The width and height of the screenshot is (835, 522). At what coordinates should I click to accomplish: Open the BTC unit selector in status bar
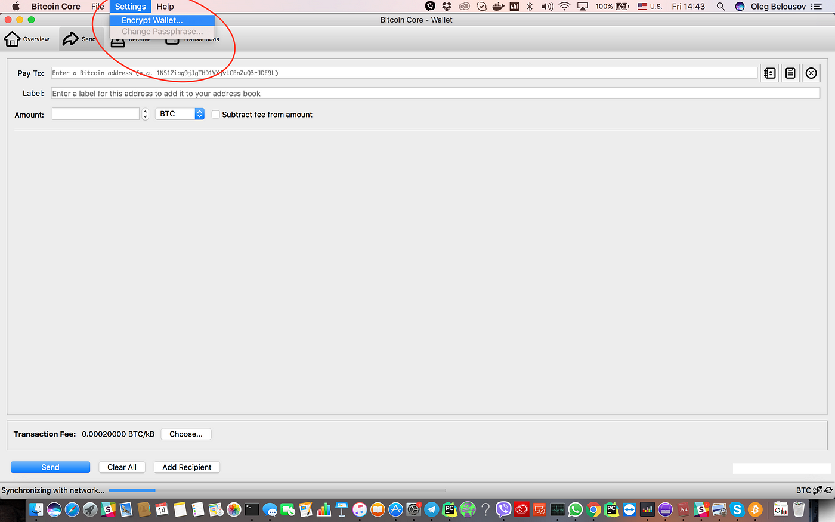tap(803, 490)
